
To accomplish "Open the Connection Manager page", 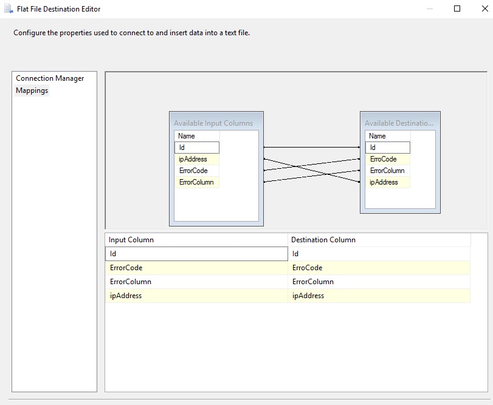I will pos(50,78).
